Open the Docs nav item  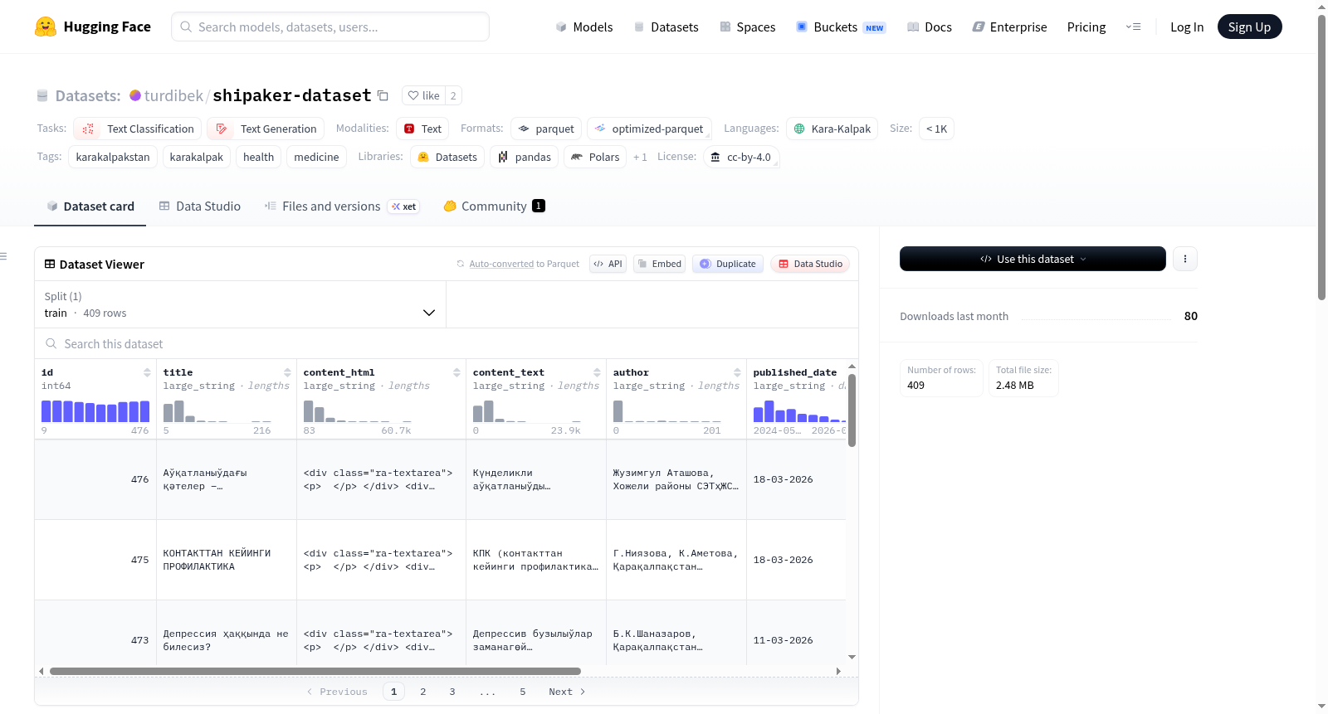[929, 27]
